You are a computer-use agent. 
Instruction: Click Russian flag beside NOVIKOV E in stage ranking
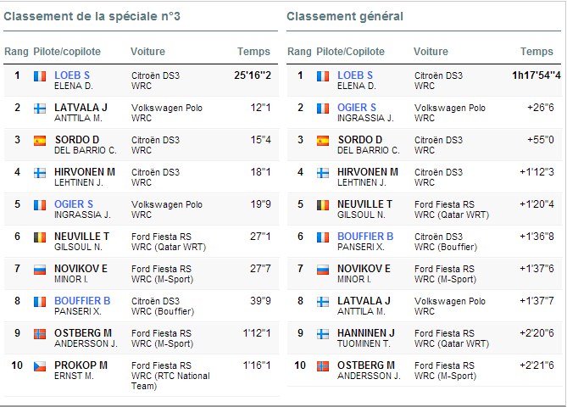(x=40, y=270)
